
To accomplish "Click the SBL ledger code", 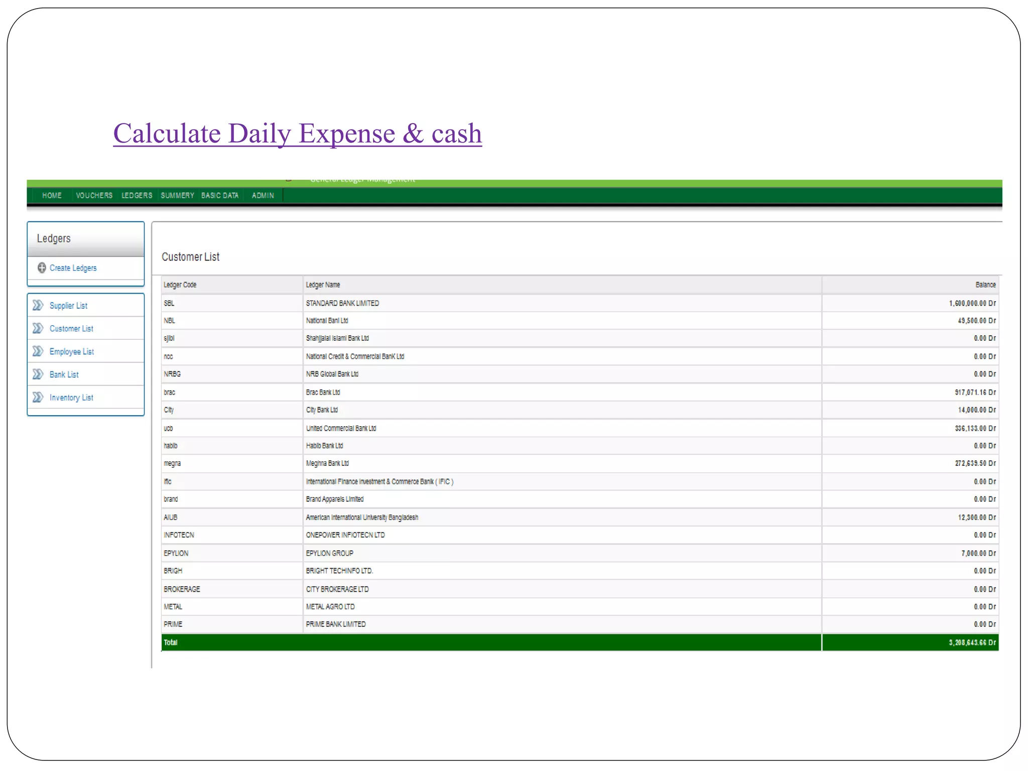I will tap(169, 303).
